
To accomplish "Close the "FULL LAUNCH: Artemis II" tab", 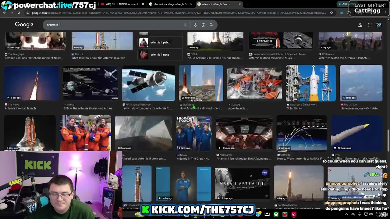I will point(143,4).
